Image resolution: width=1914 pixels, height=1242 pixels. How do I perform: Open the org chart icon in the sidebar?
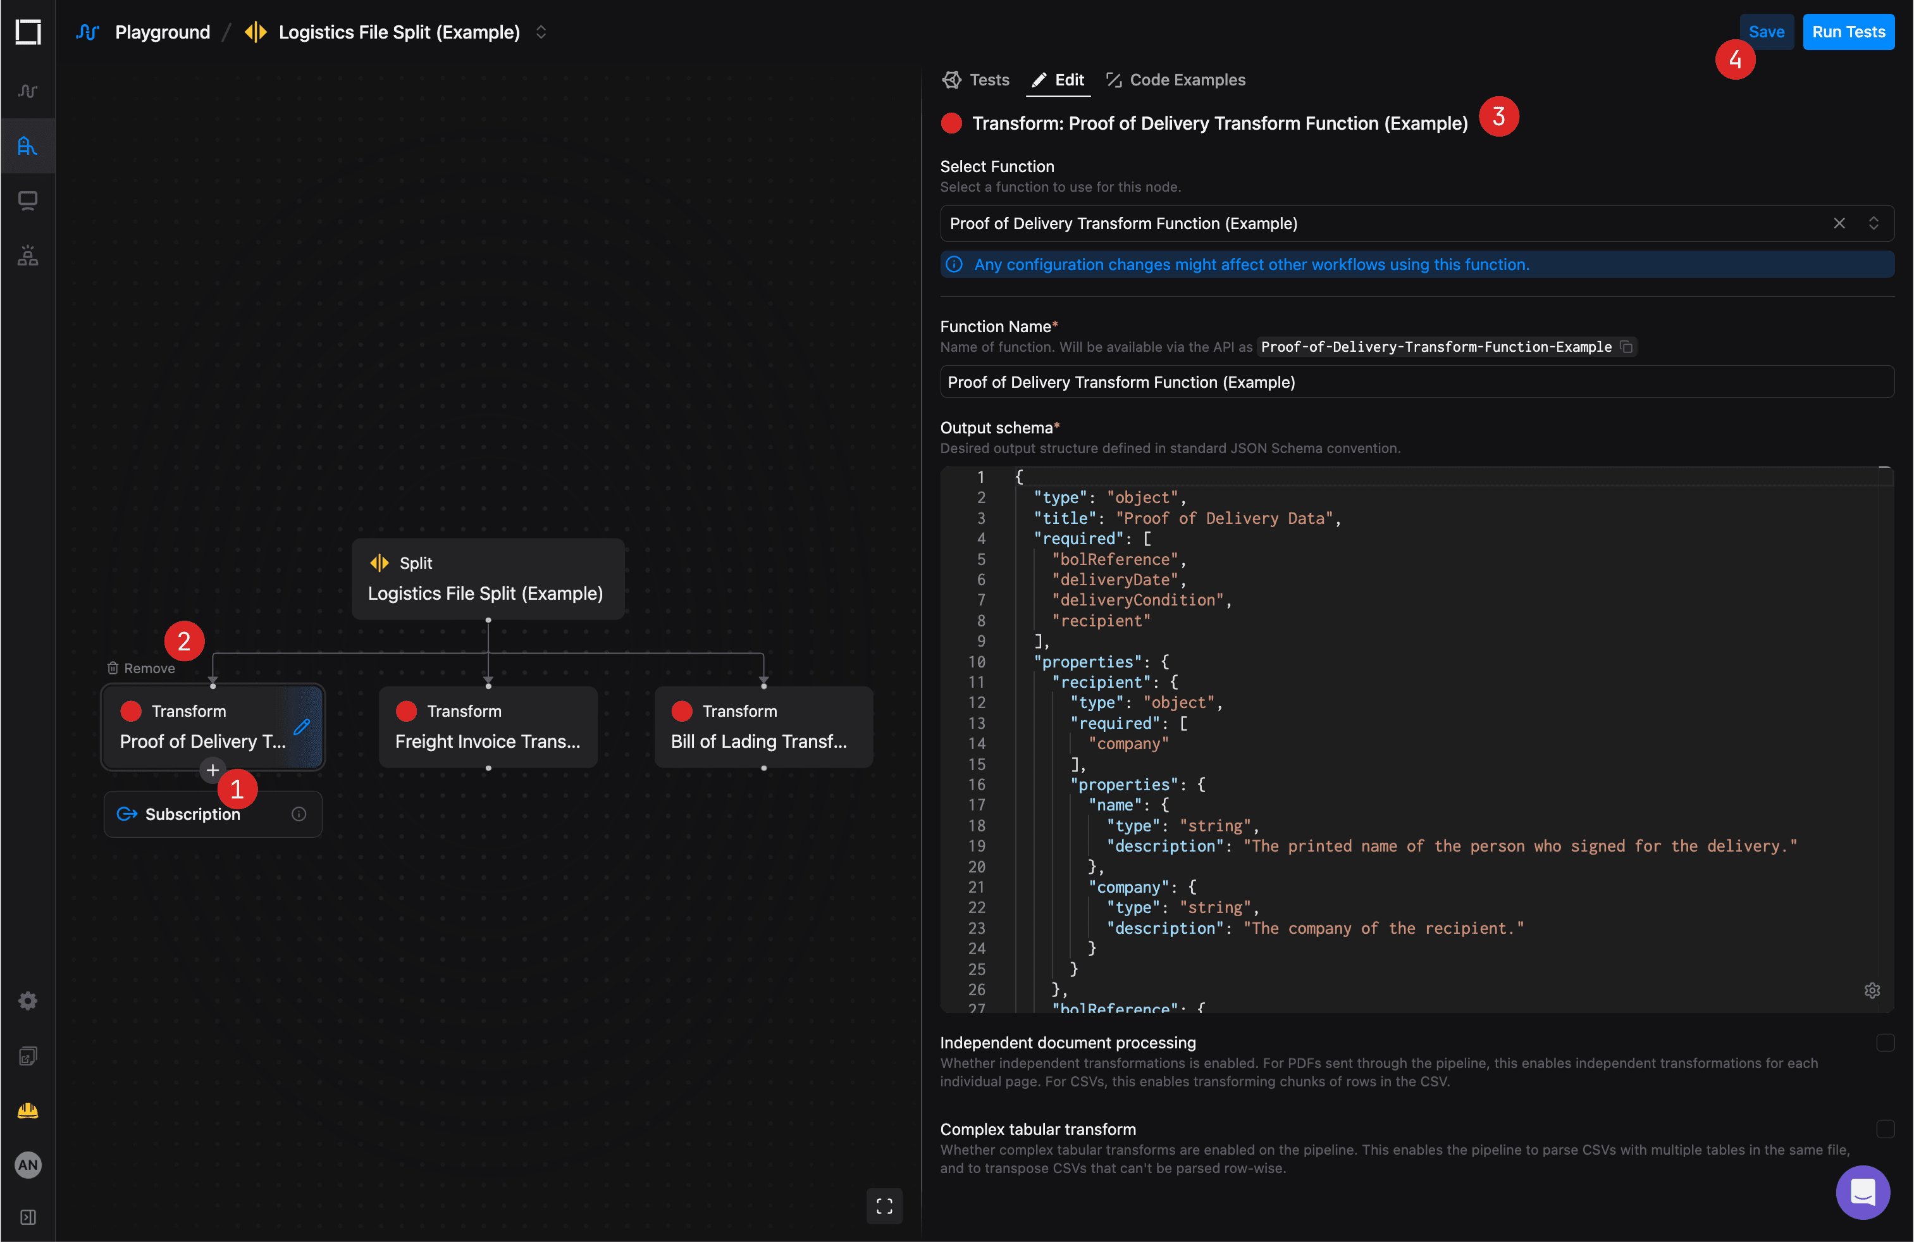pos(28,256)
